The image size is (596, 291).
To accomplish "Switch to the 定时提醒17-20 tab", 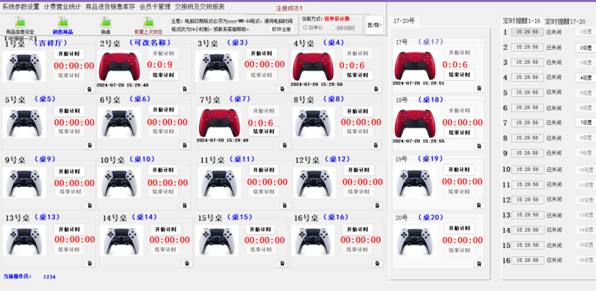I will pyautogui.click(x=565, y=21).
